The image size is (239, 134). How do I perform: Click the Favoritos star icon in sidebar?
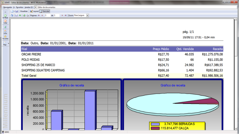[5, 37]
